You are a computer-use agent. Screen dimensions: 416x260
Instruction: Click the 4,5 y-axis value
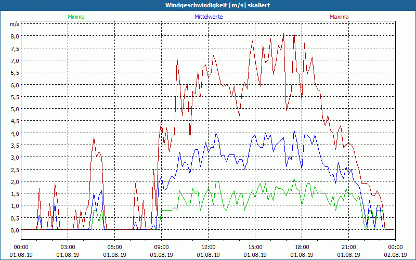(x=15, y=121)
